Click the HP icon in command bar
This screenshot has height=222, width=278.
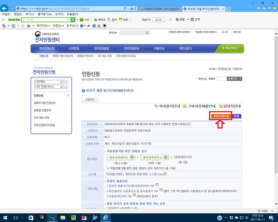94,26
